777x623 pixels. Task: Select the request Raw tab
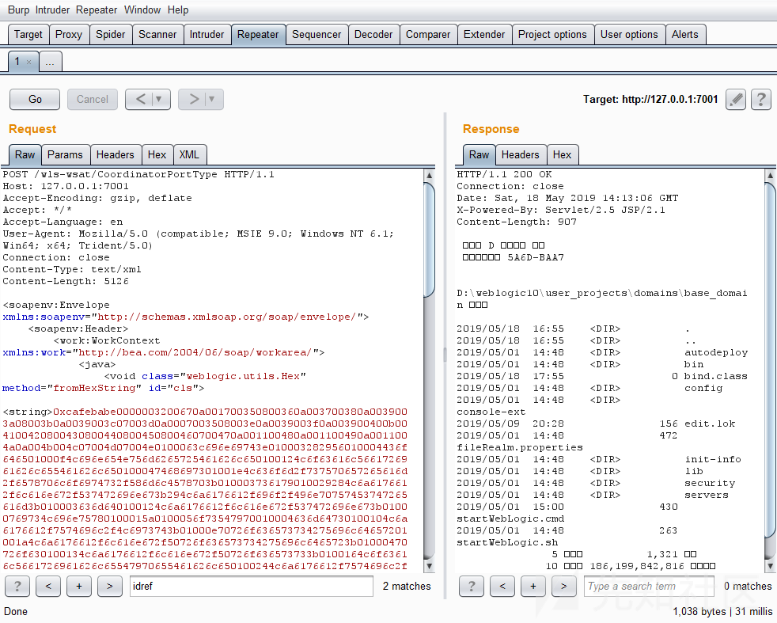click(x=25, y=154)
